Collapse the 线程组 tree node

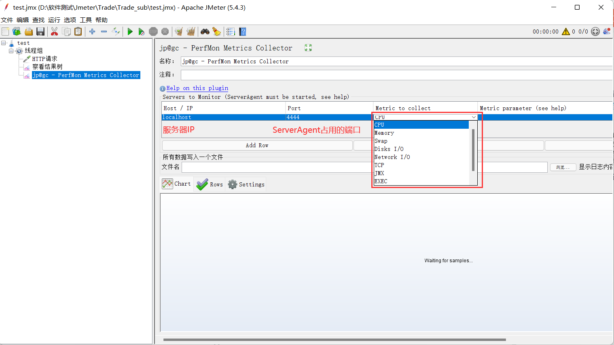(11, 50)
